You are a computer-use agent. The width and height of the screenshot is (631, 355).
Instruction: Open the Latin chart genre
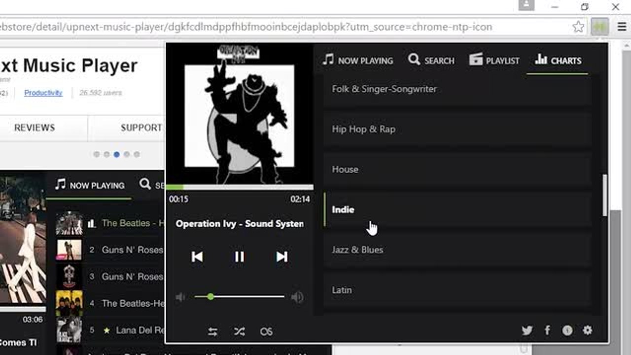click(457, 290)
